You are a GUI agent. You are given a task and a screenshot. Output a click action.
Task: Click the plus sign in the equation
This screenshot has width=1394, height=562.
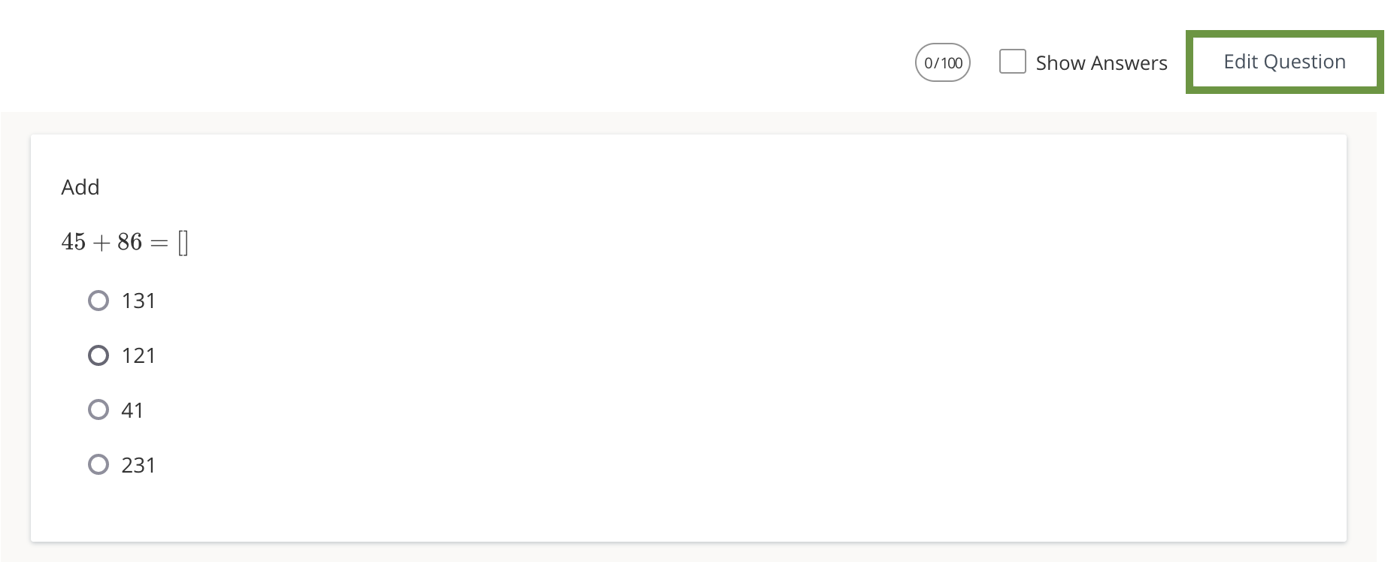tap(102, 243)
